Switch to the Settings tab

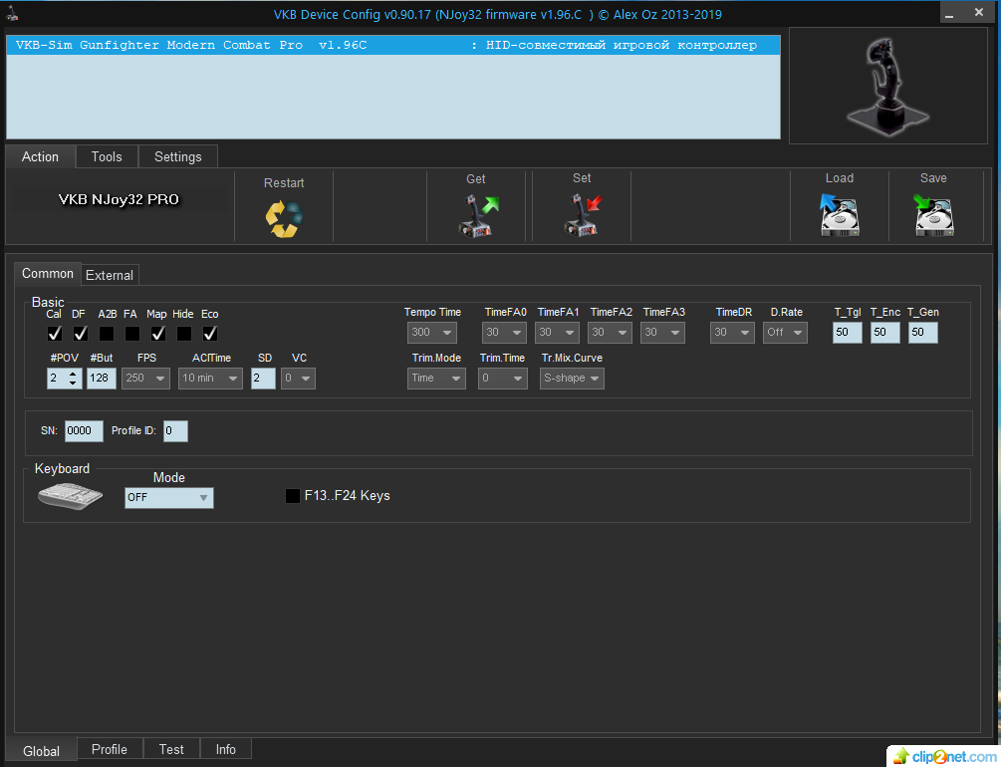(x=178, y=156)
